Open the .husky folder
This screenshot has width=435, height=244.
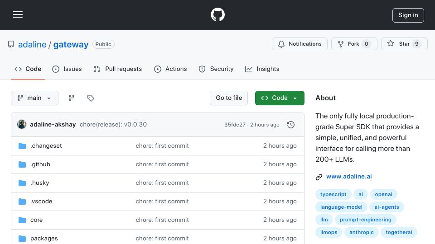click(x=40, y=183)
